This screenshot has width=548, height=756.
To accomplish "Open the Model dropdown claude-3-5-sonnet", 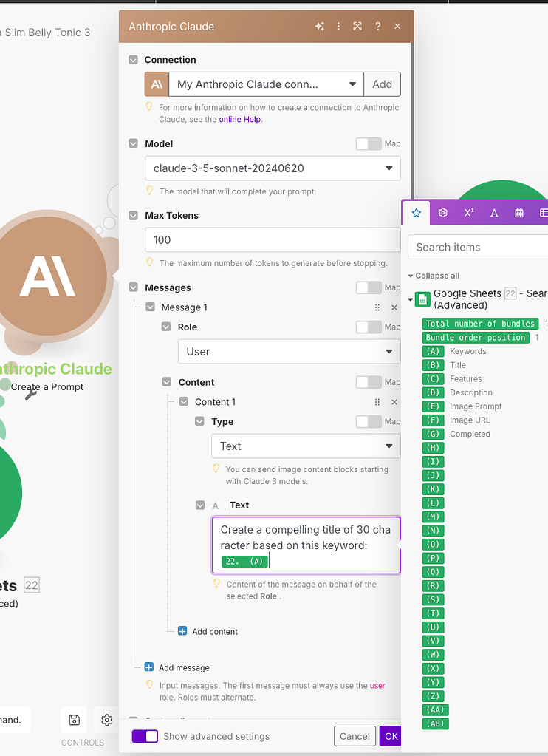I will 273,168.
